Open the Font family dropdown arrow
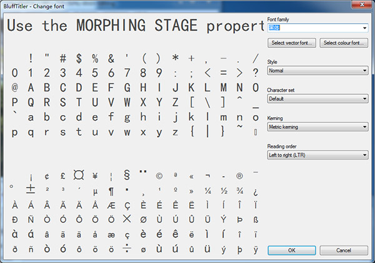This screenshot has height=263, width=375. tap(364, 28)
